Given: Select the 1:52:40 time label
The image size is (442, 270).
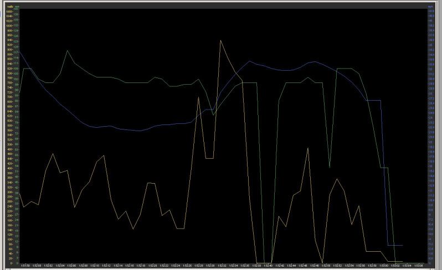Looking at the screenshot, I should tap(268, 266).
